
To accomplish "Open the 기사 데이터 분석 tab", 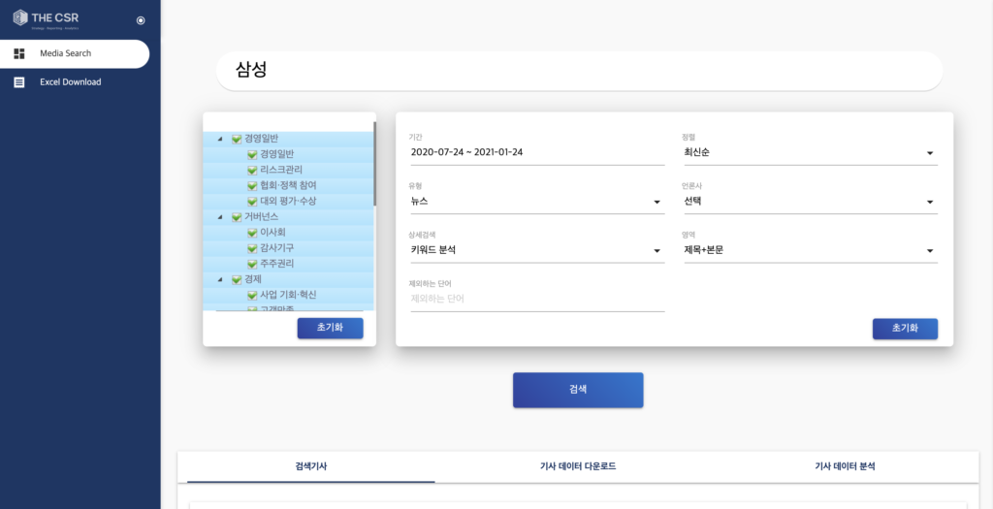I will click(x=845, y=466).
